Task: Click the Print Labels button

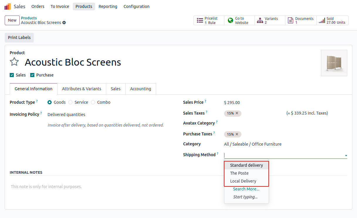Action: click(x=19, y=38)
